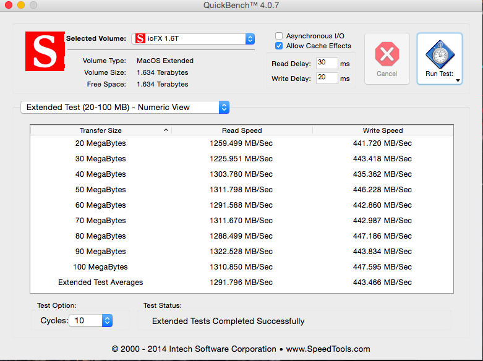Click write speed value 443.418 MB/Sec
The width and height of the screenshot is (483, 361).
coord(382,159)
